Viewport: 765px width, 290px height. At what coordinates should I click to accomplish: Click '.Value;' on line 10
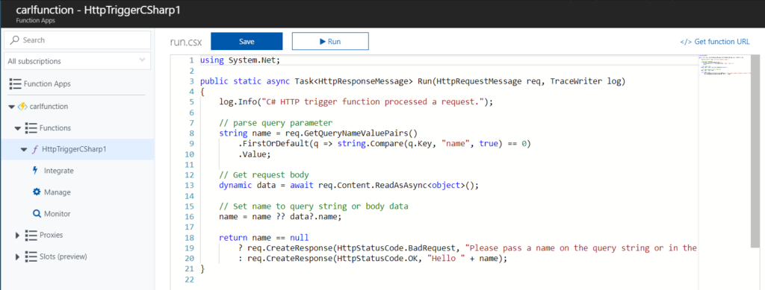pyautogui.click(x=254, y=154)
